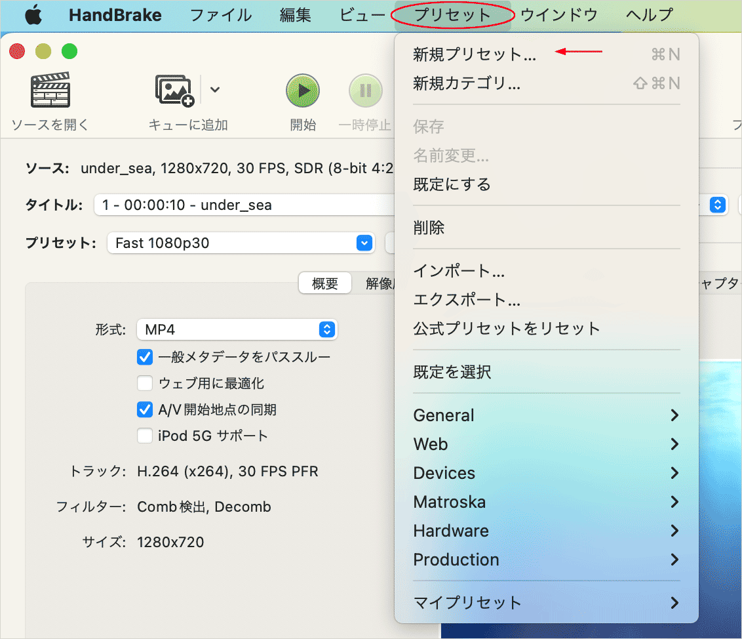Image resolution: width=742 pixels, height=639 pixels.
Task: Open the Fast 1080p30 preset dropdown
Action: (x=240, y=243)
